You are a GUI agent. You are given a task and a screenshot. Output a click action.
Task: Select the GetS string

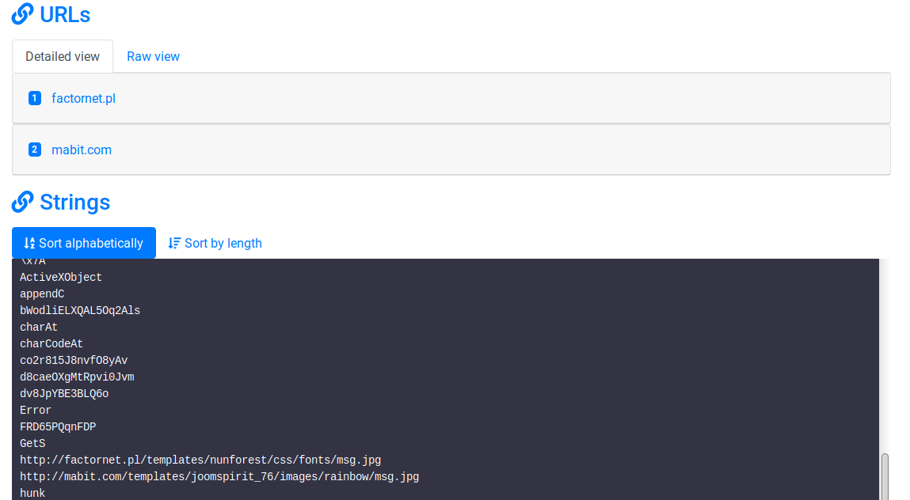pyautogui.click(x=32, y=443)
